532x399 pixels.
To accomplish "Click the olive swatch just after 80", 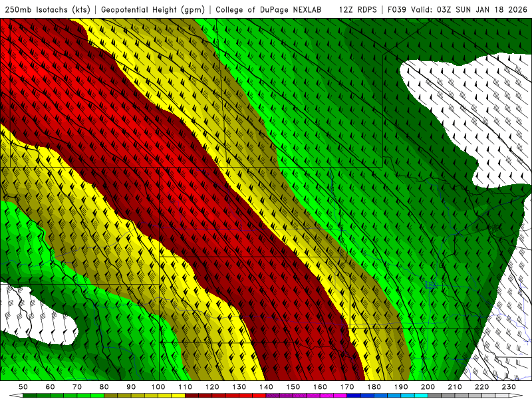I will click(110, 396).
